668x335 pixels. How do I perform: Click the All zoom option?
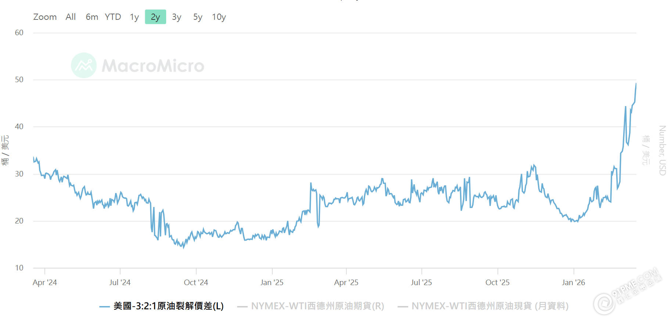71,17
